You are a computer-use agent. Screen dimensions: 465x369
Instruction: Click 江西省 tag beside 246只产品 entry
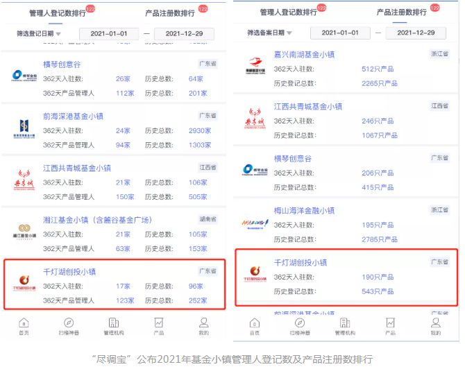point(440,106)
